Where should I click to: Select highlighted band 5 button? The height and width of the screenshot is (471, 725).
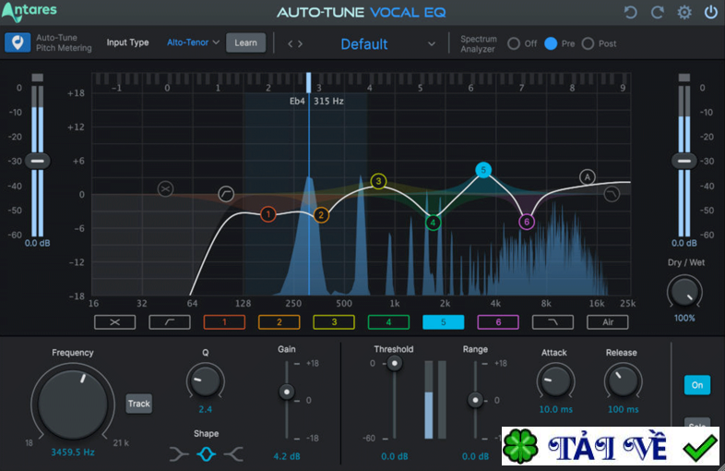(x=444, y=322)
